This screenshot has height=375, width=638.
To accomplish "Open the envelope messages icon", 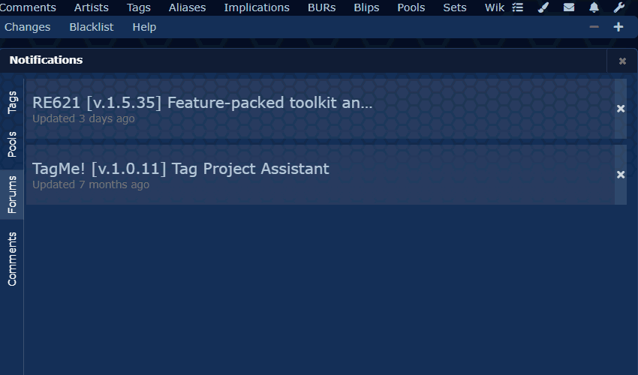I will 569,7.
